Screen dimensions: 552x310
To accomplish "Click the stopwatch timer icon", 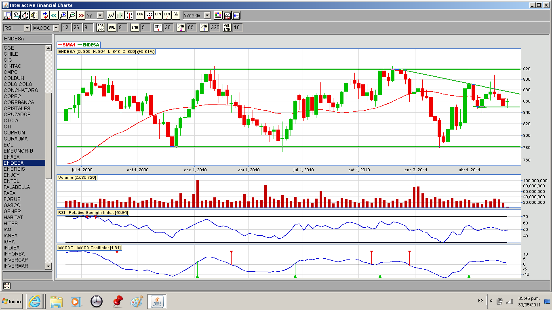I will (25, 15).
